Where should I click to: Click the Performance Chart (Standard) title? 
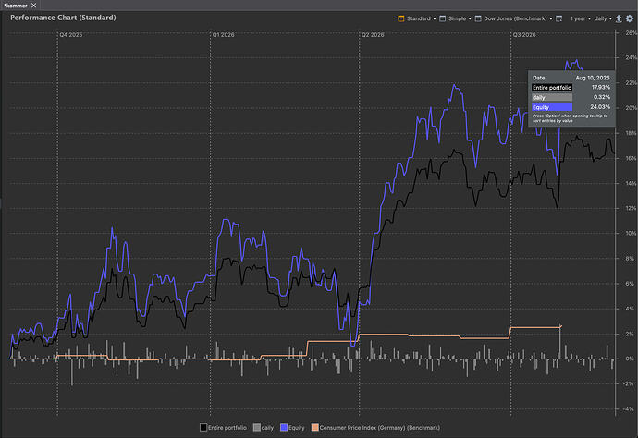click(x=63, y=18)
